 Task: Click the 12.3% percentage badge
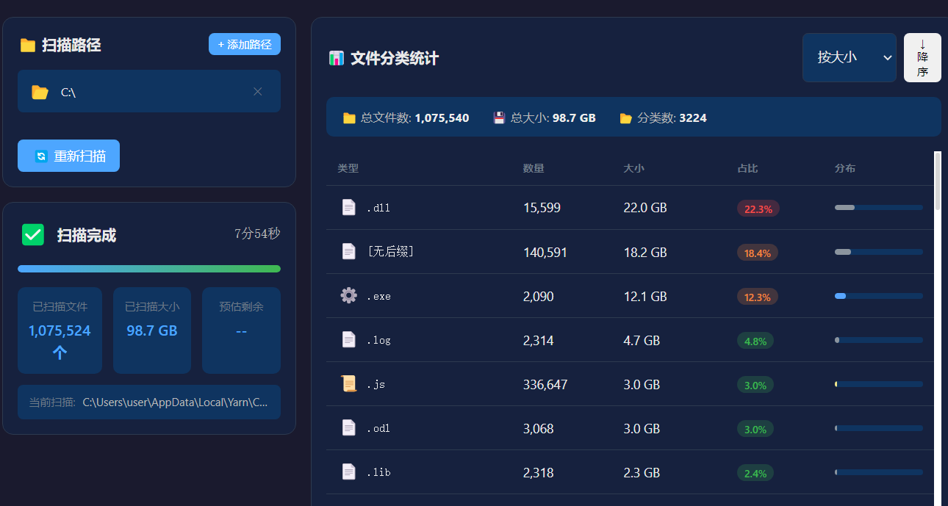pyautogui.click(x=758, y=297)
